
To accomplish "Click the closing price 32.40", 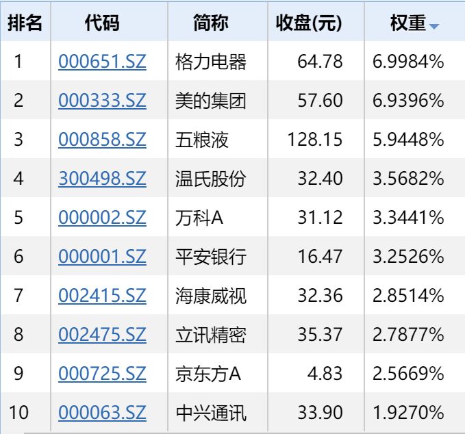I will (321, 179).
